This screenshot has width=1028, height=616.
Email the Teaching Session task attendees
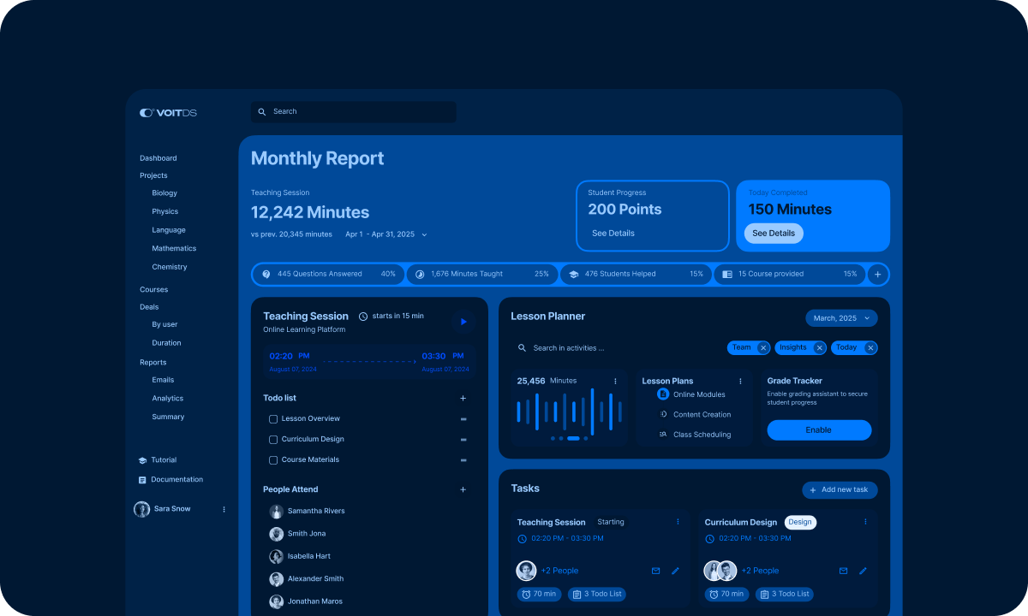coord(655,571)
